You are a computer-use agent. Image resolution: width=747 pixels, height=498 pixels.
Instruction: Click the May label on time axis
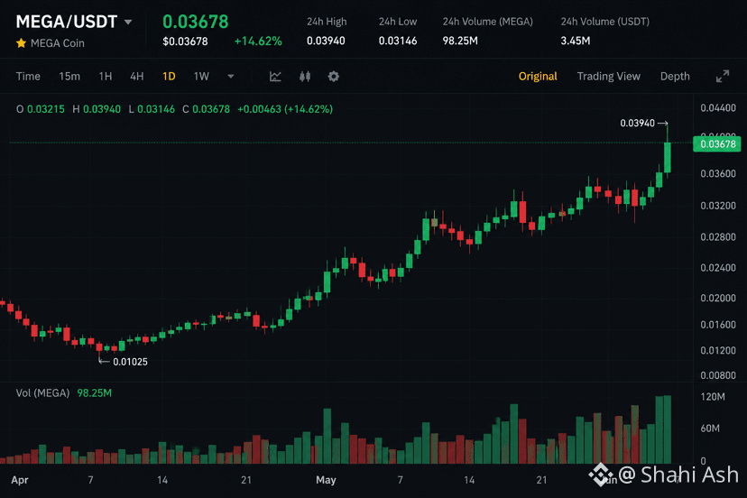coord(326,480)
